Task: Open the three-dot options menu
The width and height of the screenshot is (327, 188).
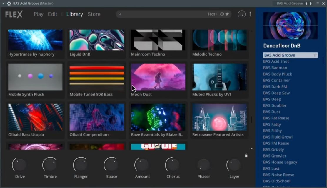Action: click(250, 14)
